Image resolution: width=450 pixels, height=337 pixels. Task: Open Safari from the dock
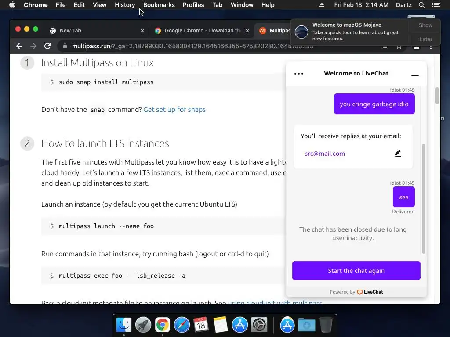coord(181,325)
